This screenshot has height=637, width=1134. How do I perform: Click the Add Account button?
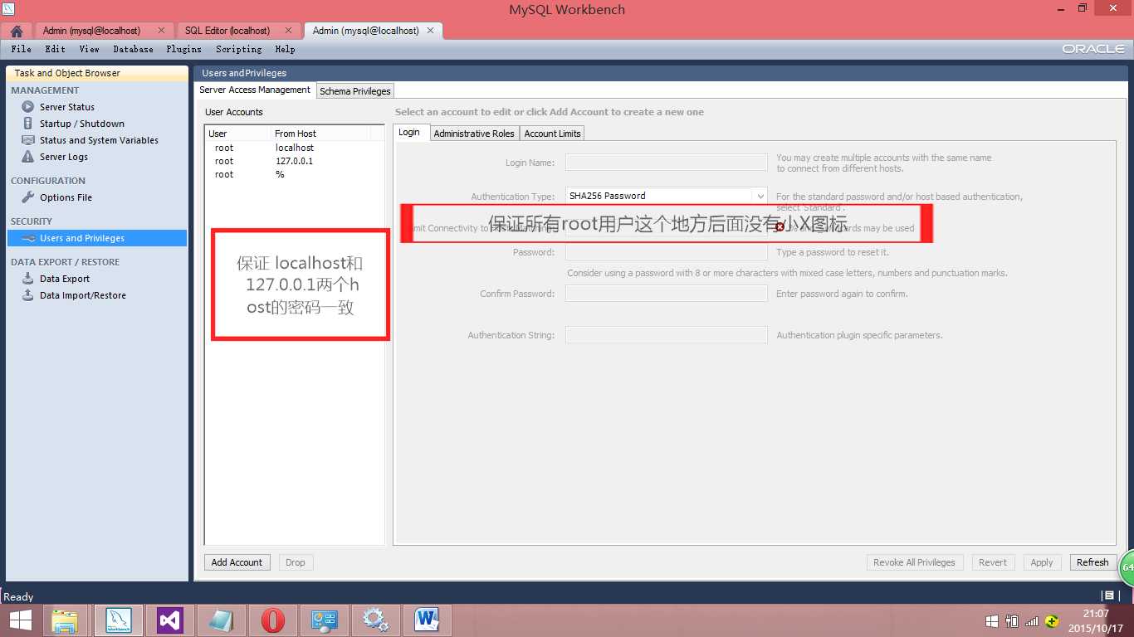pos(237,562)
